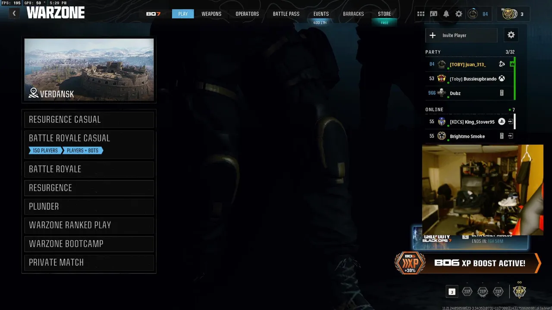The width and height of the screenshot is (552, 310).
Task: Go back with the top-left arrow
Action: coord(14,13)
